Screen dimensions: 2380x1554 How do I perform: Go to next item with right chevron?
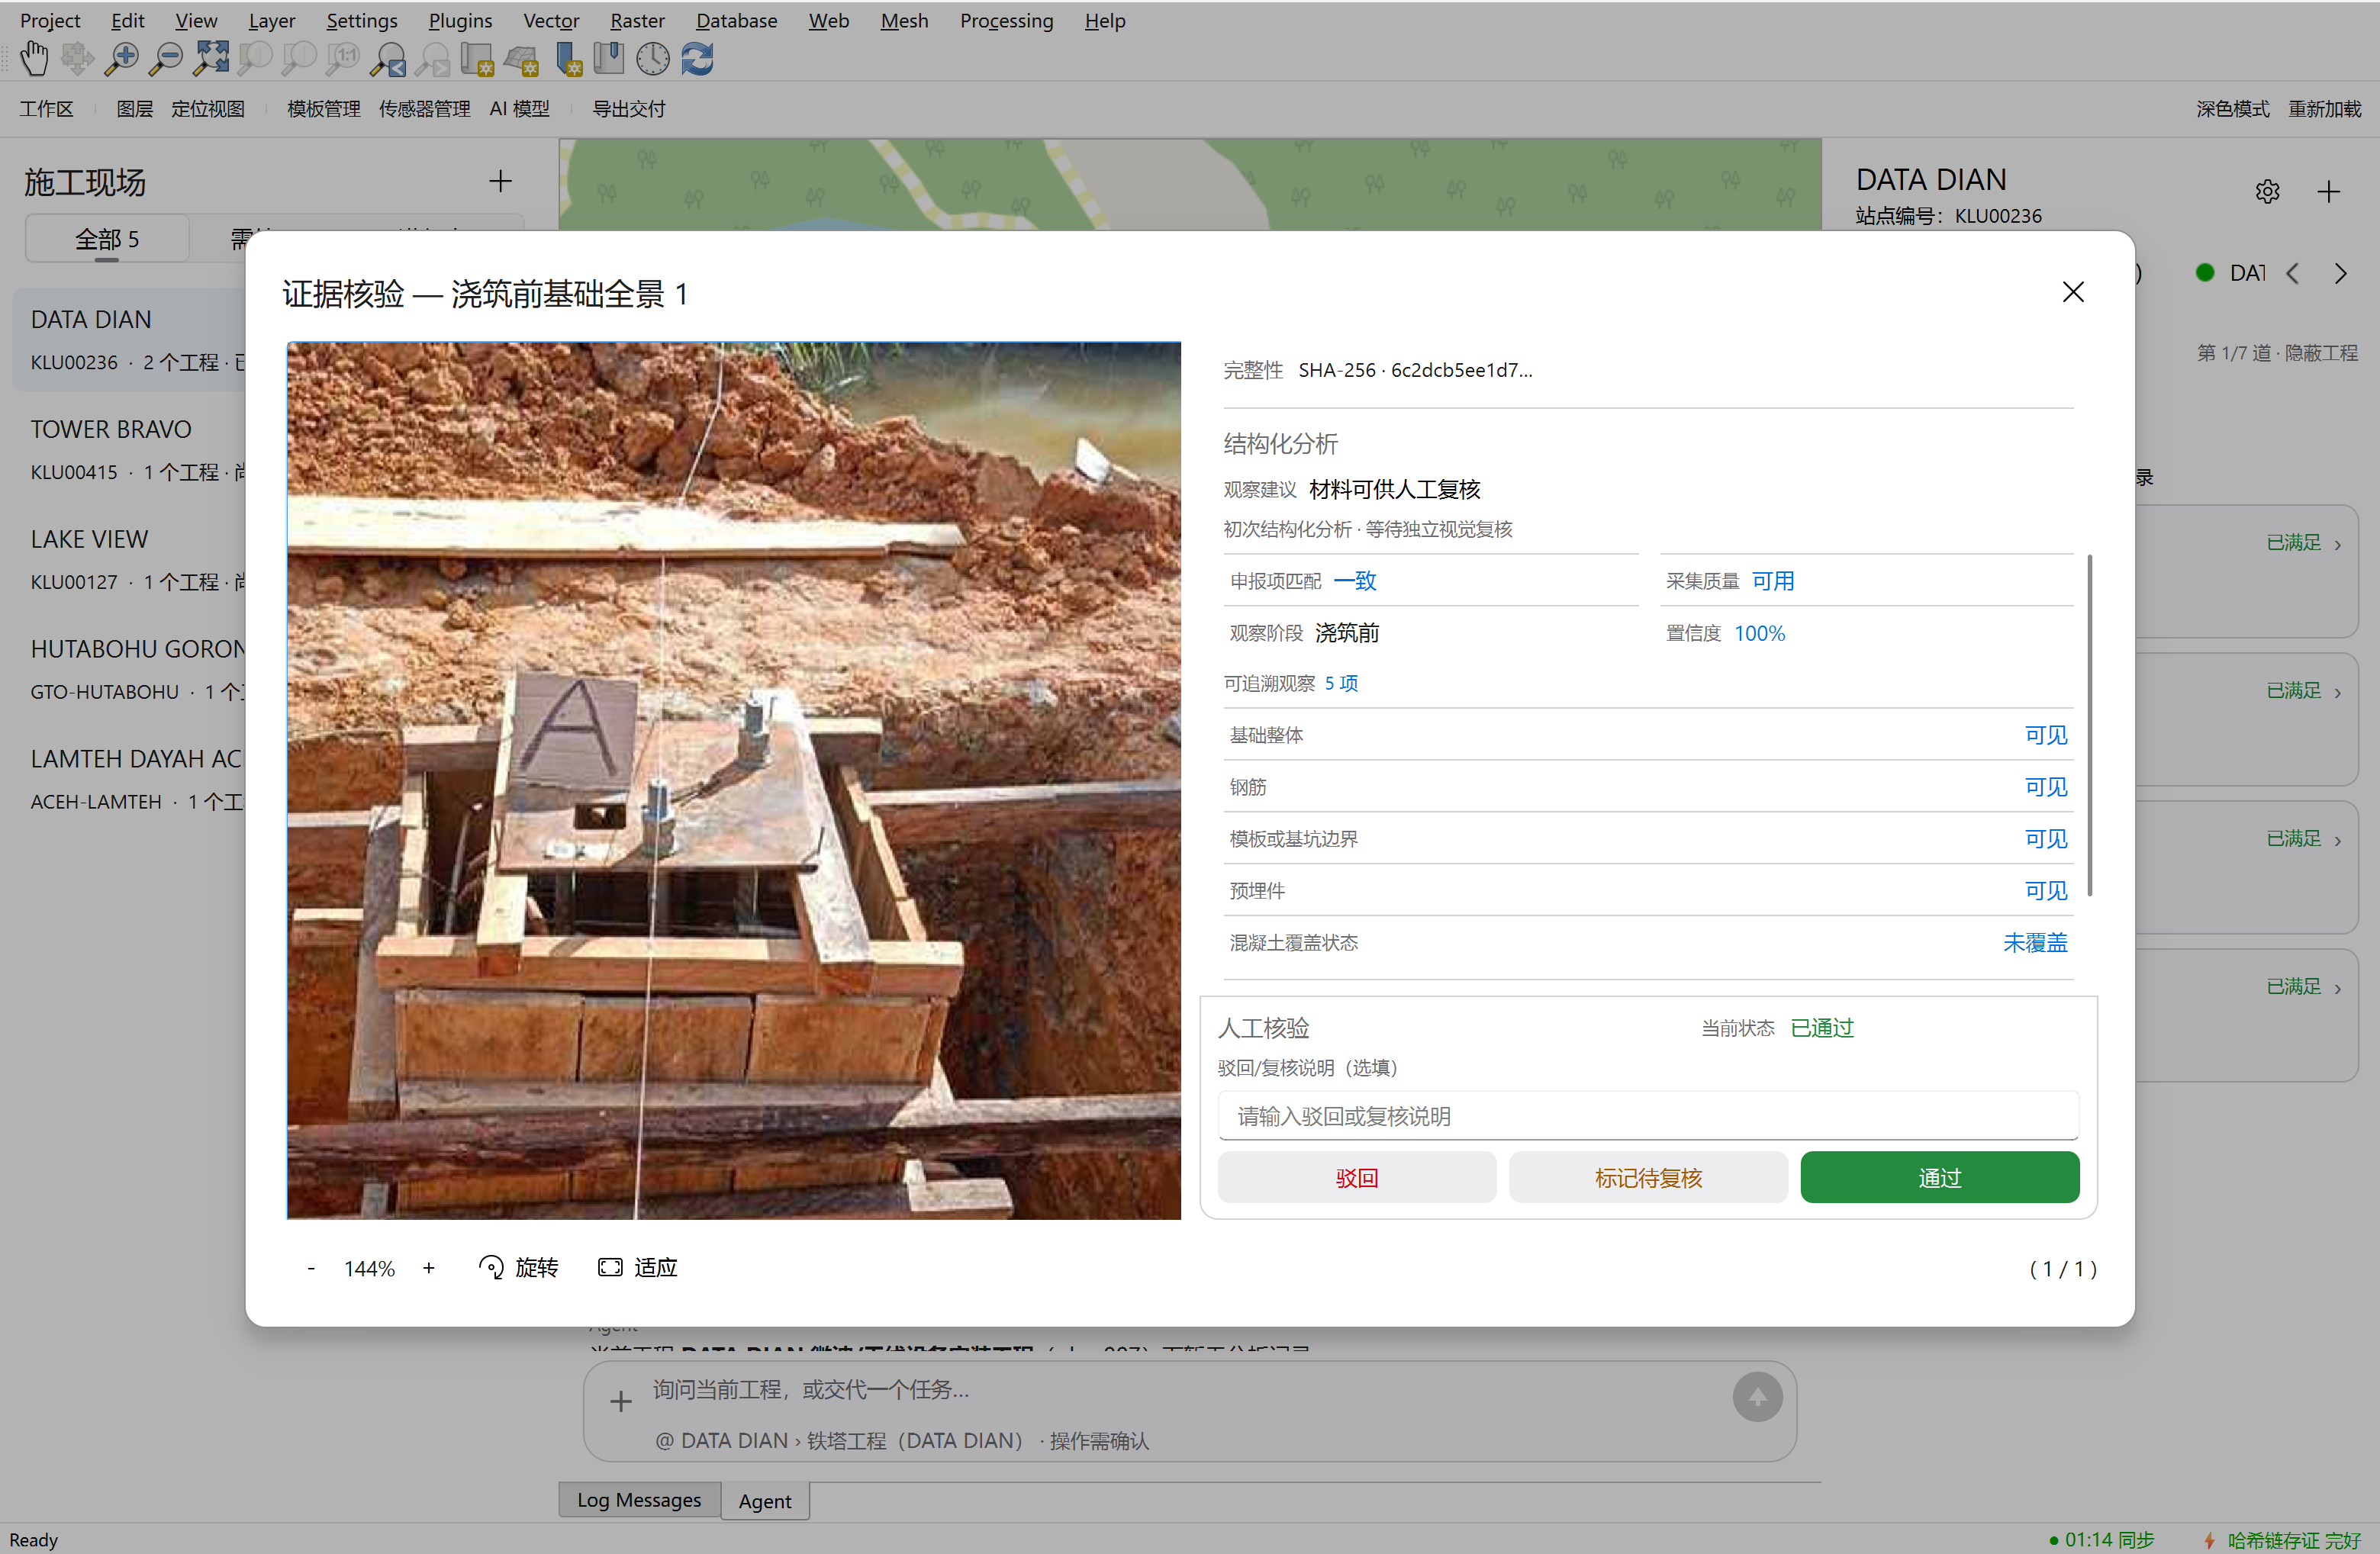(x=2340, y=273)
